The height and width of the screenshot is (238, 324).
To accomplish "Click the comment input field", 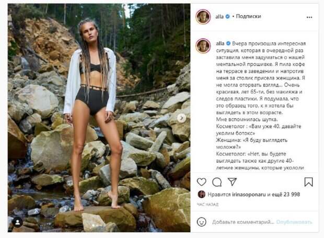I will 243,222.
